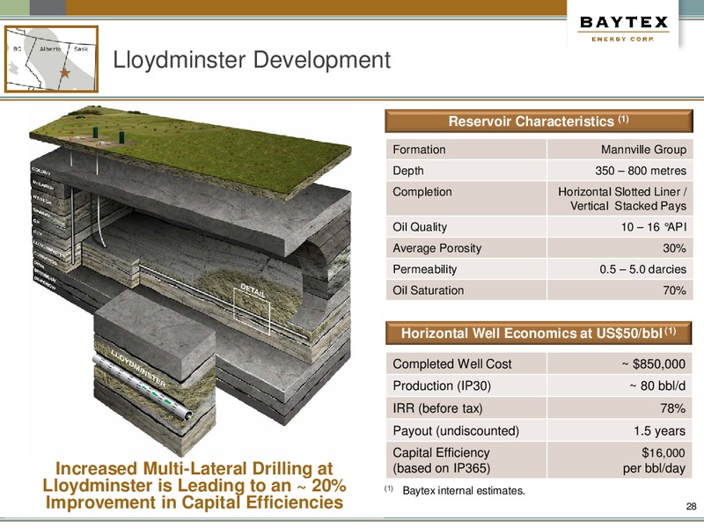Select 'Horizontal Slotted Liner / Vertical Stacked Pays' cell

[620, 199]
